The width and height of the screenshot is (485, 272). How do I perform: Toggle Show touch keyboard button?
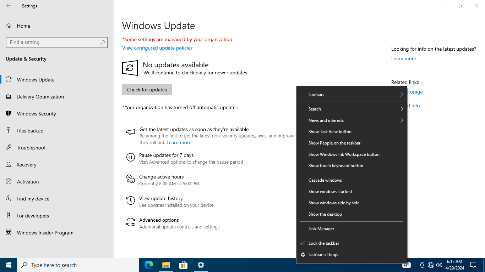coord(352,166)
